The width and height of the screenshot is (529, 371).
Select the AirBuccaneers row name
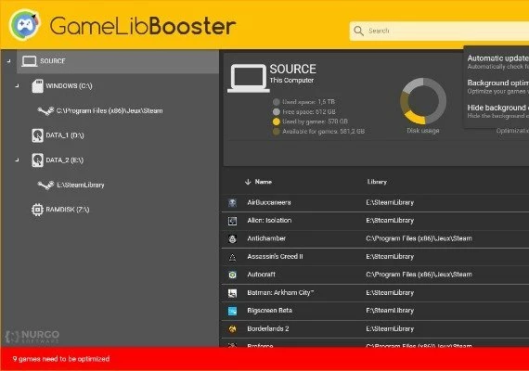pyautogui.click(x=269, y=202)
